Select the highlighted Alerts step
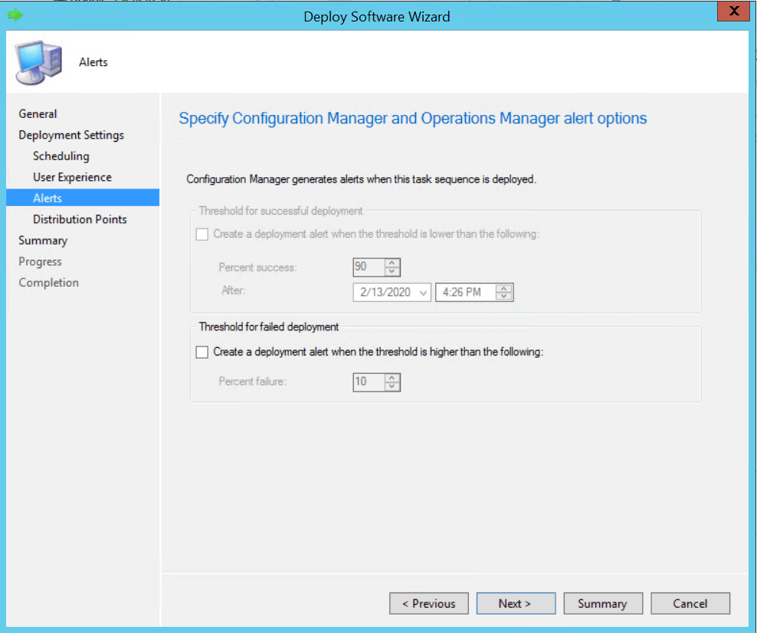The width and height of the screenshot is (757, 633). pos(83,198)
